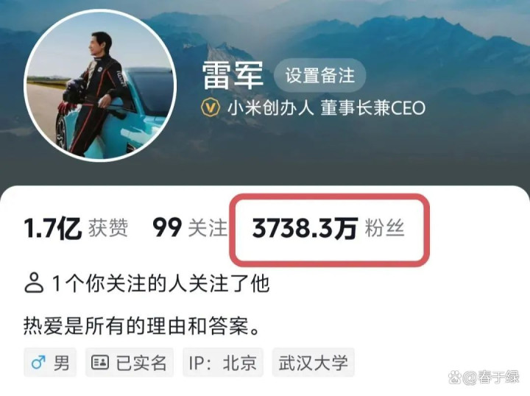The height and width of the screenshot is (396, 530).
Task: Tap the IP: 北京 location tag
Action: [x=223, y=363]
